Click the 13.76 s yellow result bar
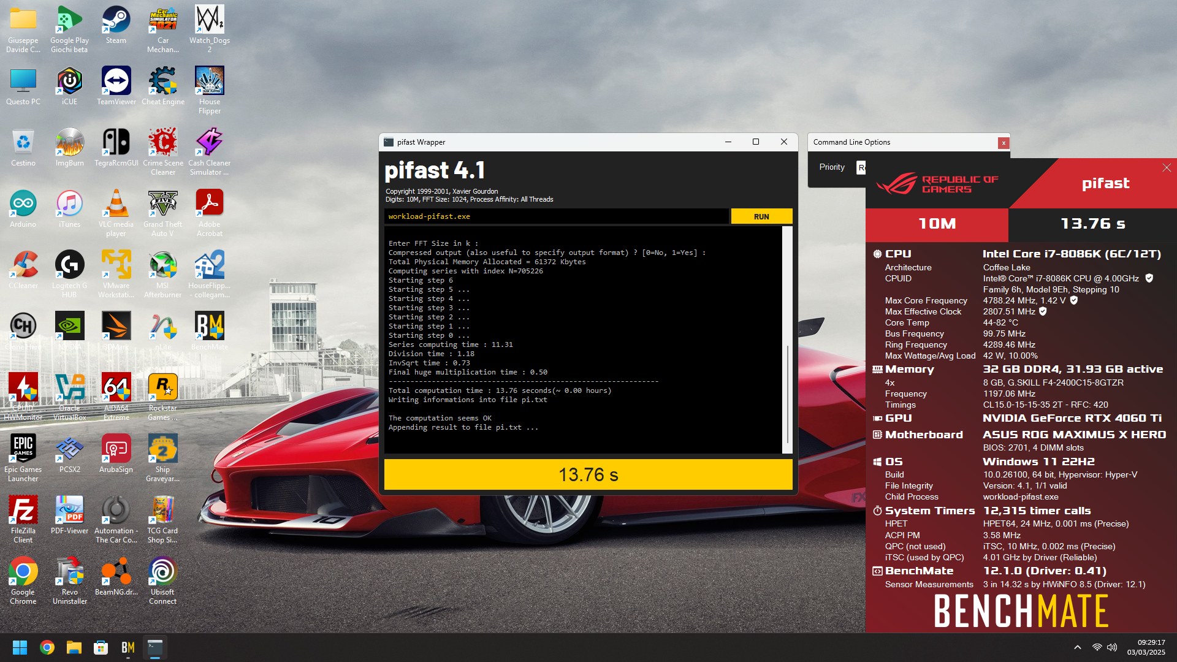Screen dimensions: 1177x662 point(588,474)
